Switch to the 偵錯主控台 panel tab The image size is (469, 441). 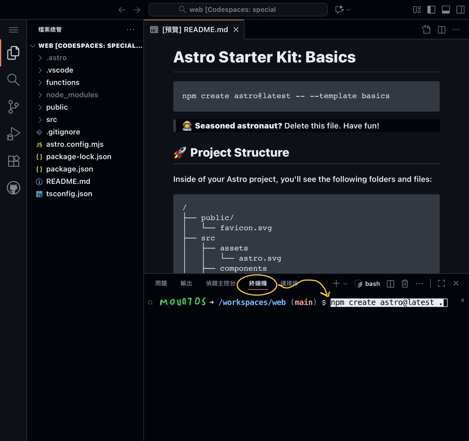(x=220, y=284)
